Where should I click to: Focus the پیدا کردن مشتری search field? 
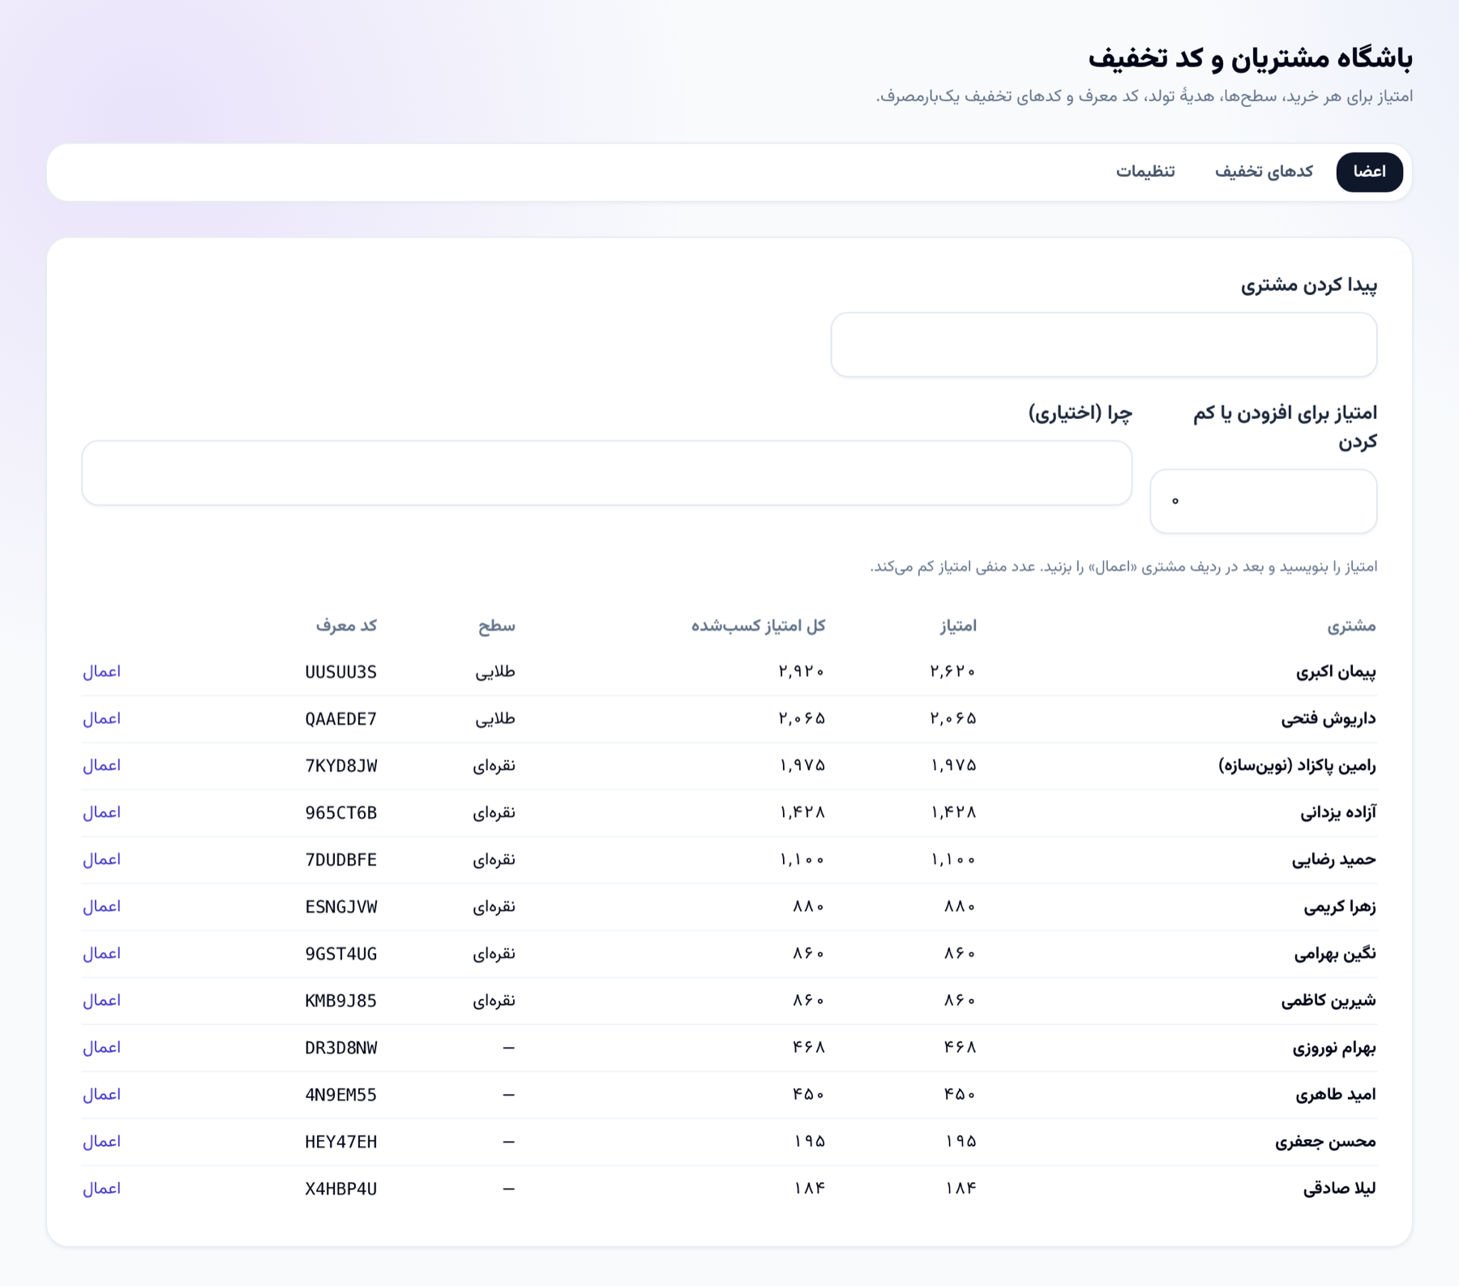click(1104, 344)
